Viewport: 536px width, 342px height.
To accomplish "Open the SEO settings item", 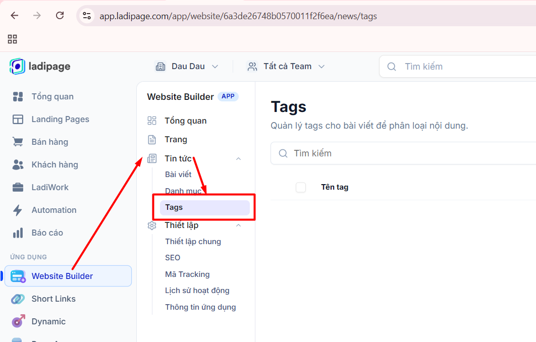I will tap(173, 258).
